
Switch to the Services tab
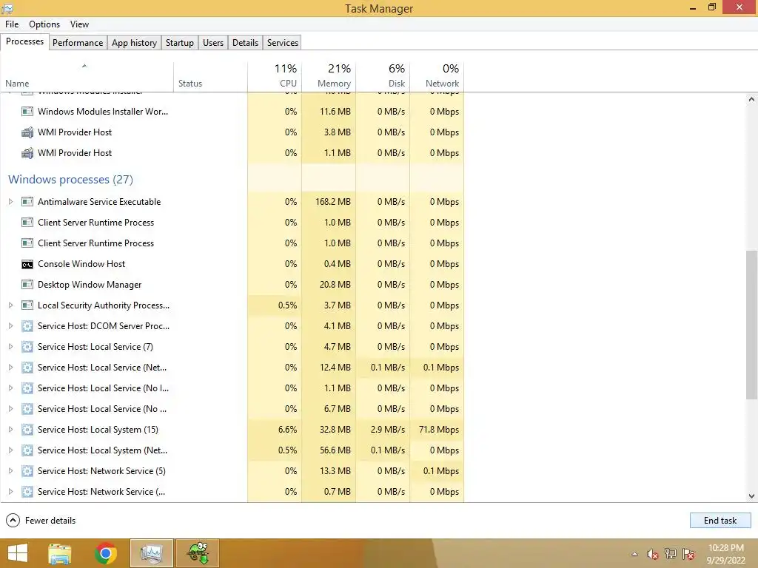click(x=283, y=42)
